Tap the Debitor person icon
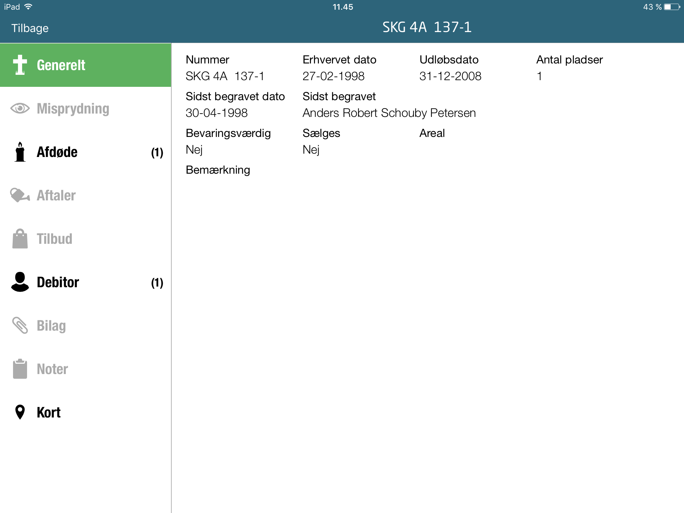684x513 pixels. click(20, 282)
